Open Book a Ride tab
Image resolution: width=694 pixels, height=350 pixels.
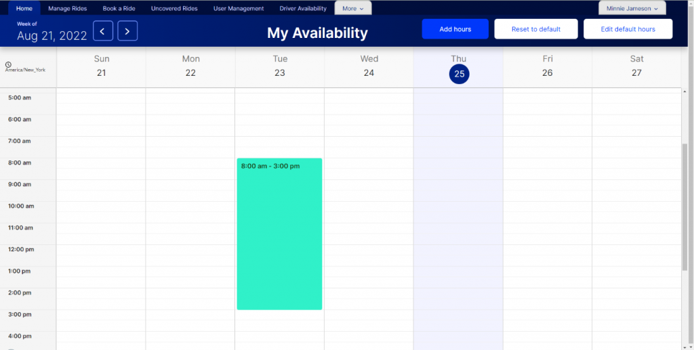tap(119, 9)
